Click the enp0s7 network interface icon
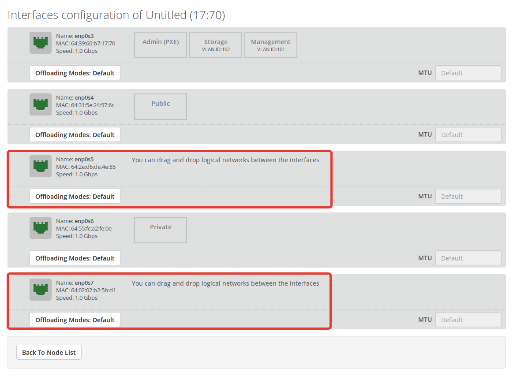The height and width of the screenshot is (376, 513). point(41,290)
